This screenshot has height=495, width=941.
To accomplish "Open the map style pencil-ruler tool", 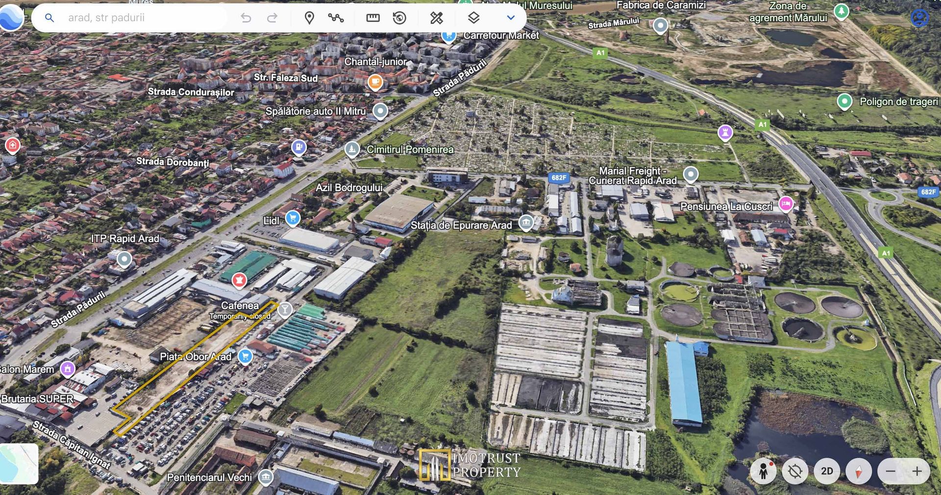I will click(x=436, y=18).
